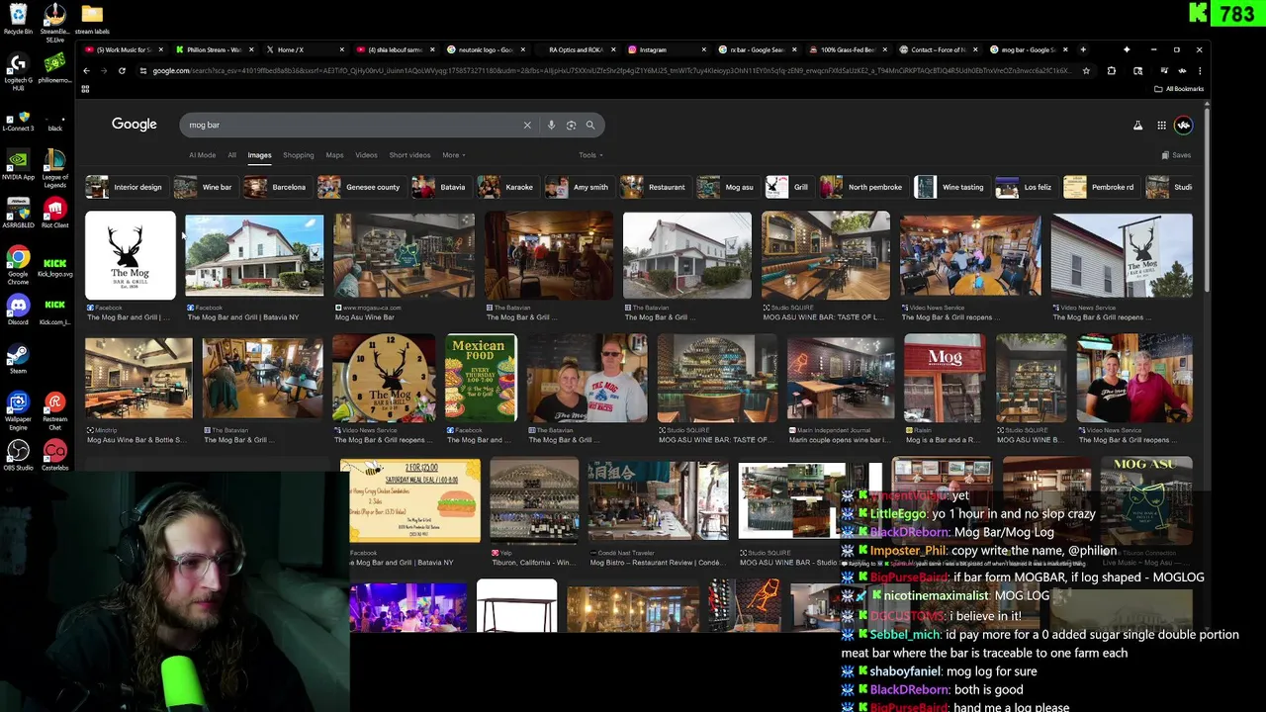Switch to Maps results

tap(334, 155)
